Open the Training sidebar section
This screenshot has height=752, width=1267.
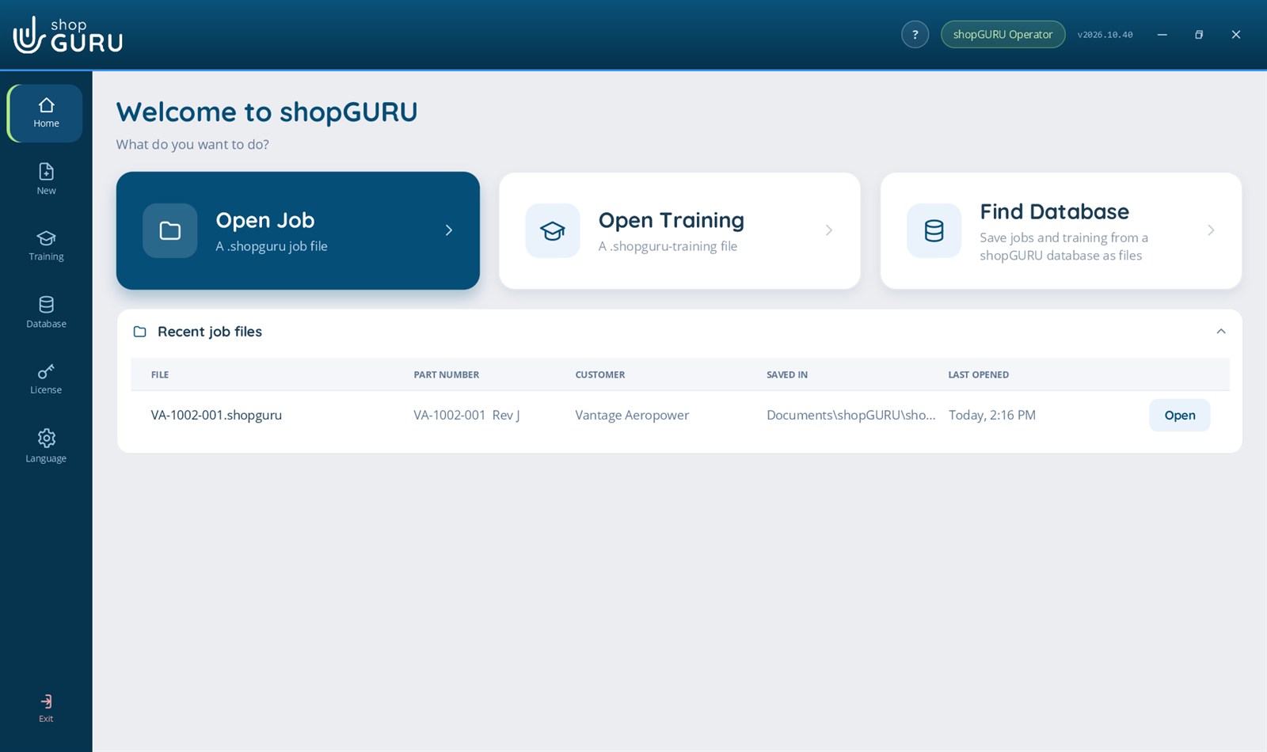[46, 245]
